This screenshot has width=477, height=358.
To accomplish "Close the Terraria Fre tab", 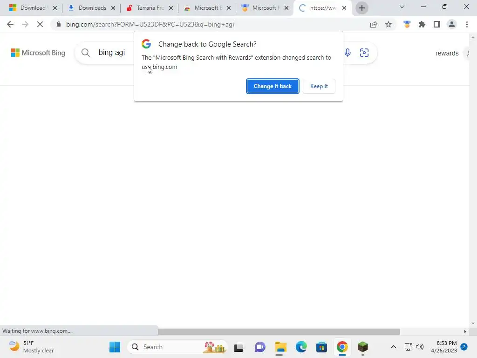I will tap(171, 8).
